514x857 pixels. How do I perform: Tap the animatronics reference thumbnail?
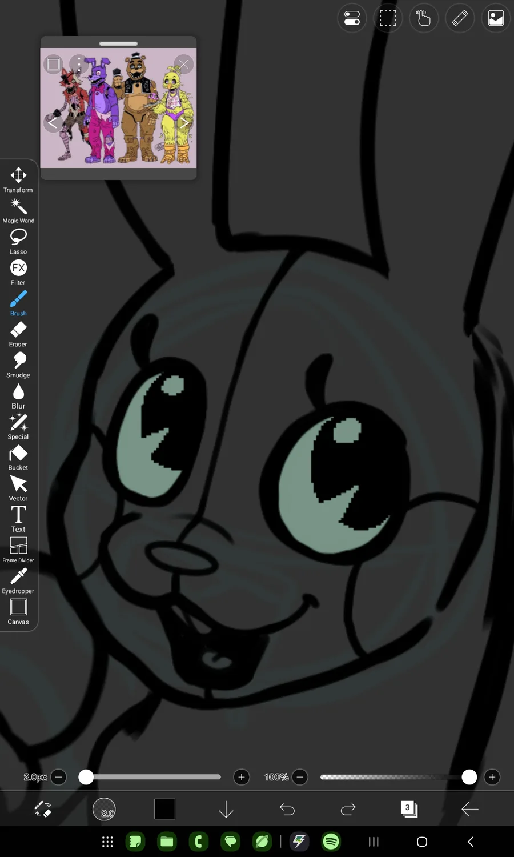coord(118,108)
